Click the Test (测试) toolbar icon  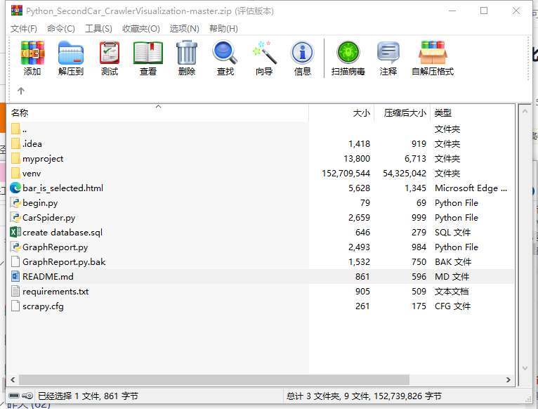[x=110, y=53]
